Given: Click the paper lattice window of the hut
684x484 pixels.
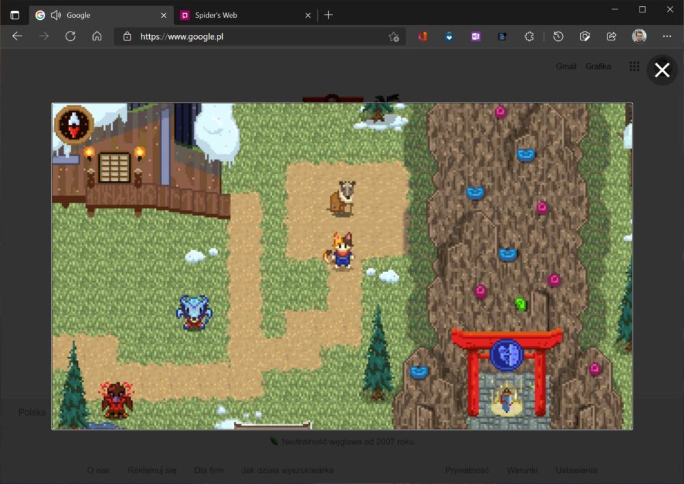Looking at the screenshot, I should coord(114,167).
